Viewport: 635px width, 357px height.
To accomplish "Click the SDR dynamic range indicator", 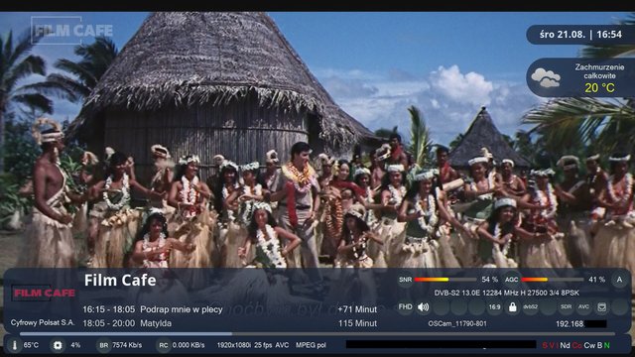I will tap(566, 307).
